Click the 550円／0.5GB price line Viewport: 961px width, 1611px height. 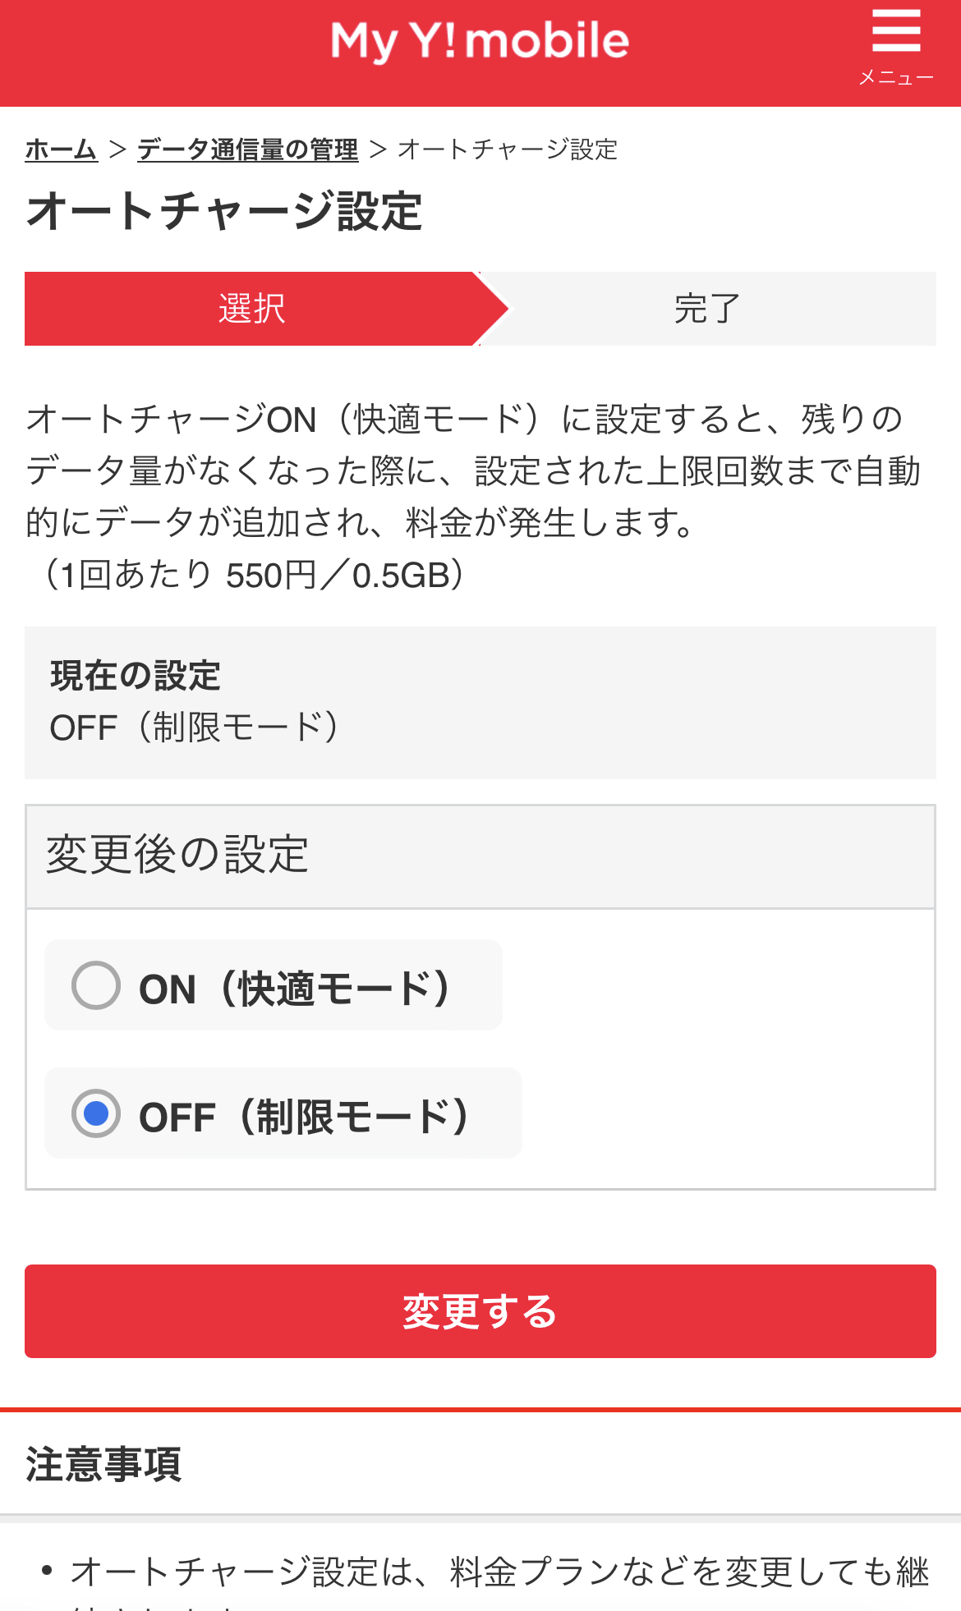tap(253, 575)
